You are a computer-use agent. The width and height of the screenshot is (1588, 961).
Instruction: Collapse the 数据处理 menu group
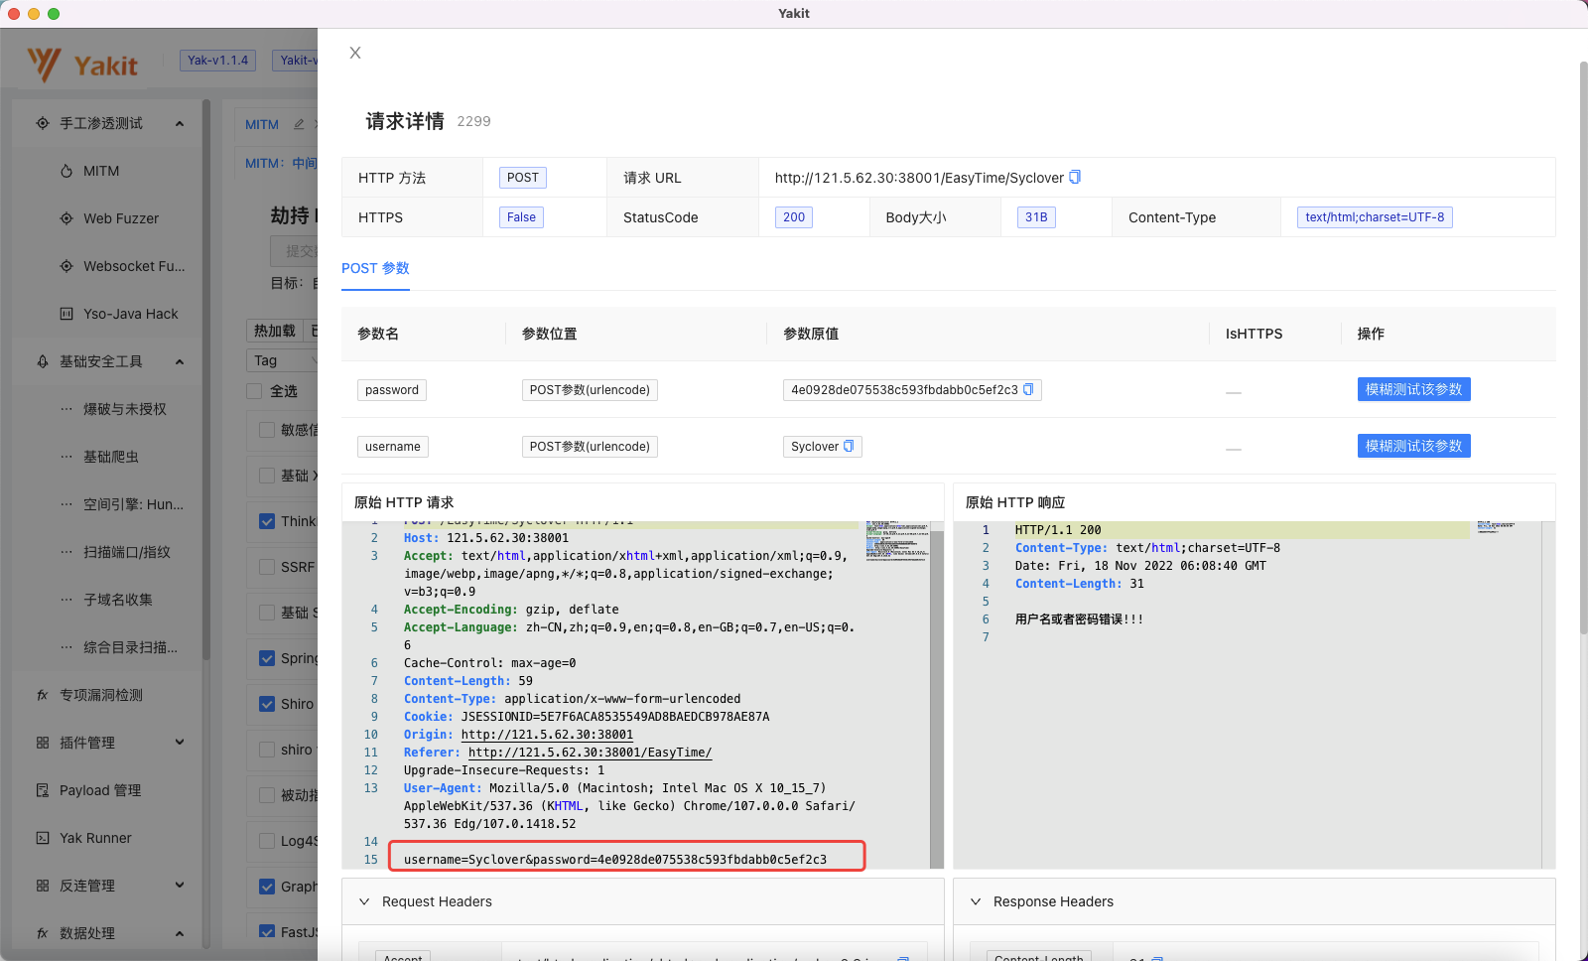pyautogui.click(x=180, y=933)
